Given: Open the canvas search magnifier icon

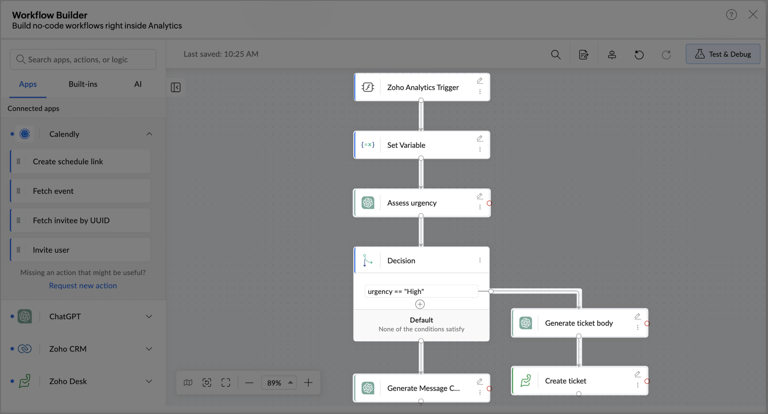Looking at the screenshot, I should point(556,54).
